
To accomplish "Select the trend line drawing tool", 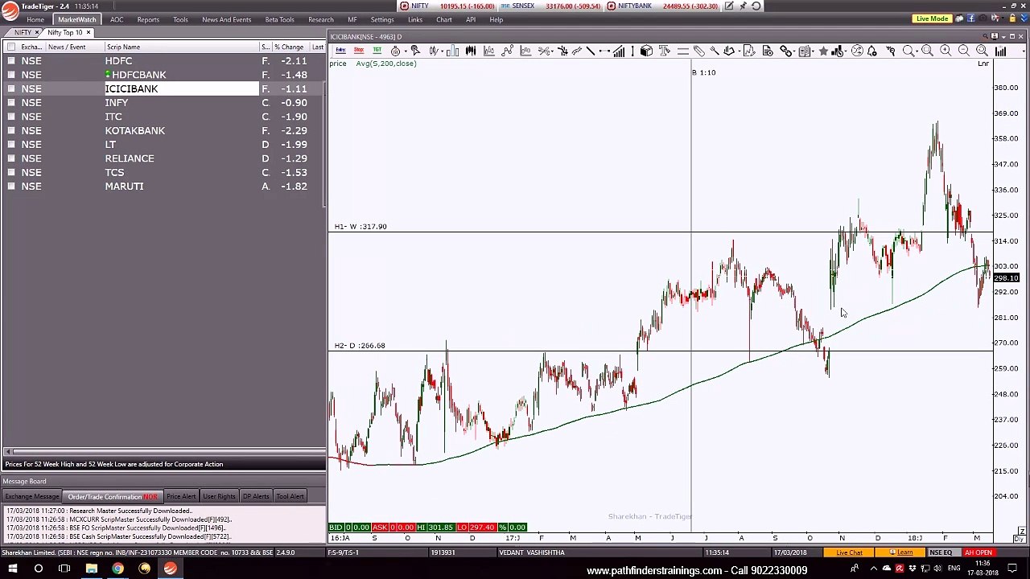I will 590,51.
